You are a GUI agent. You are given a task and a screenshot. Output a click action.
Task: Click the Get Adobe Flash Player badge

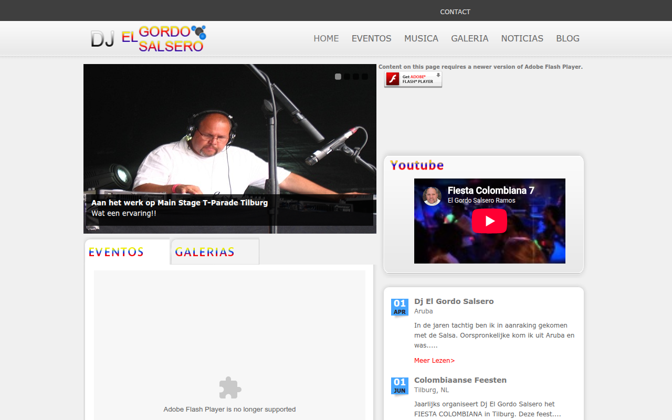click(413, 79)
